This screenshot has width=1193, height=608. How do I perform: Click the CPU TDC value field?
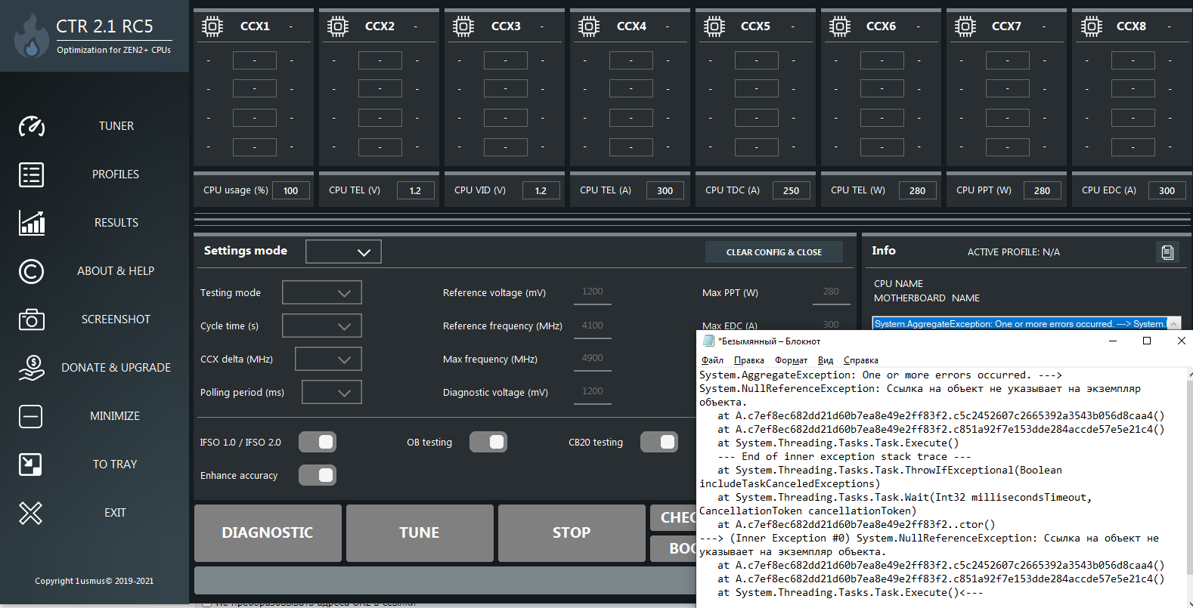click(x=792, y=190)
